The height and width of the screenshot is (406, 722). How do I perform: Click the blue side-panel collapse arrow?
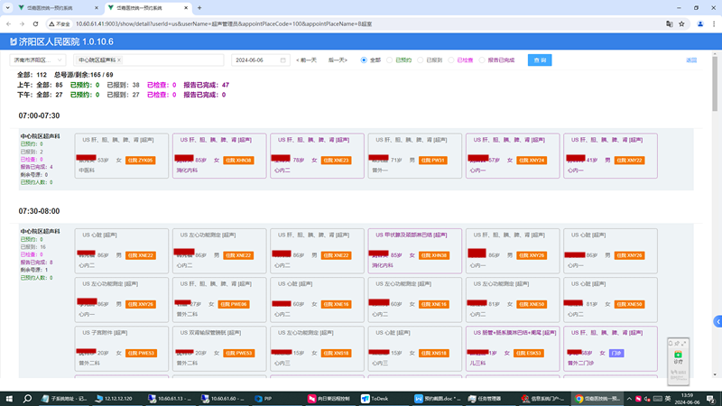717,320
